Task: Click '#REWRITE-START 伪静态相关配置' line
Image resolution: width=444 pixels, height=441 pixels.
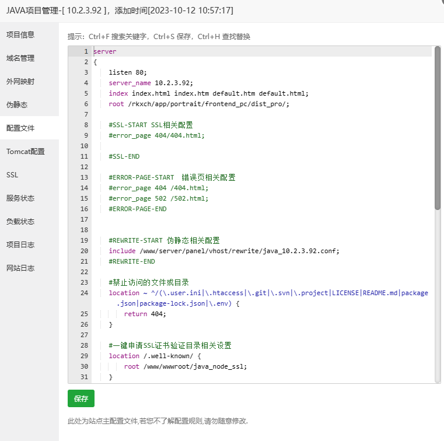Action: (164, 240)
